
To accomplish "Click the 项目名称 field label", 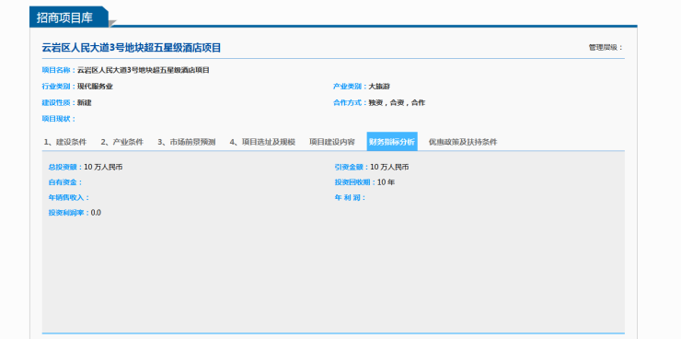I will (x=59, y=70).
